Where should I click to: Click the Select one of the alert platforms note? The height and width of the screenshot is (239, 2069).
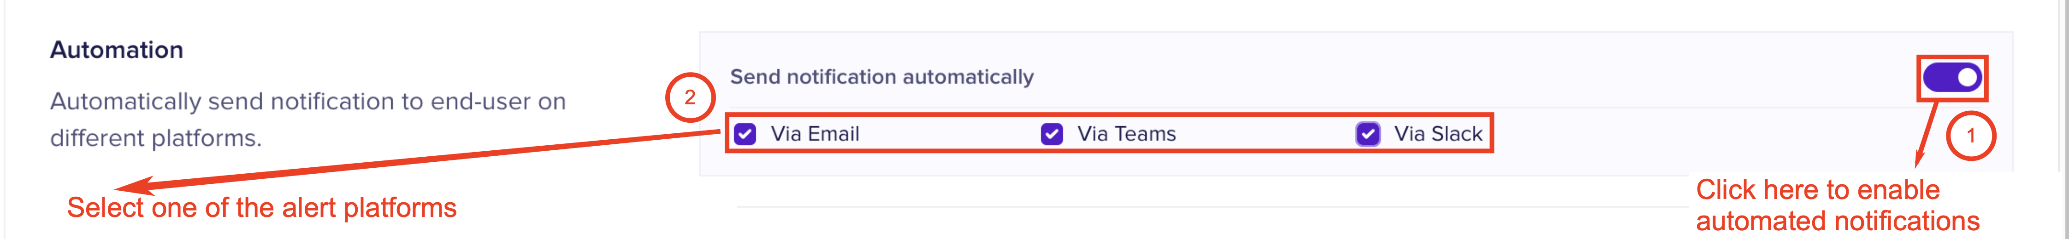click(262, 209)
